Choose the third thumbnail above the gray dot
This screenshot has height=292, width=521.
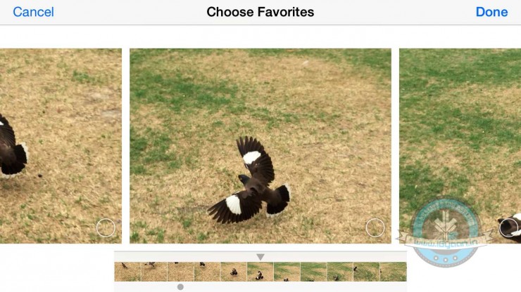click(181, 272)
